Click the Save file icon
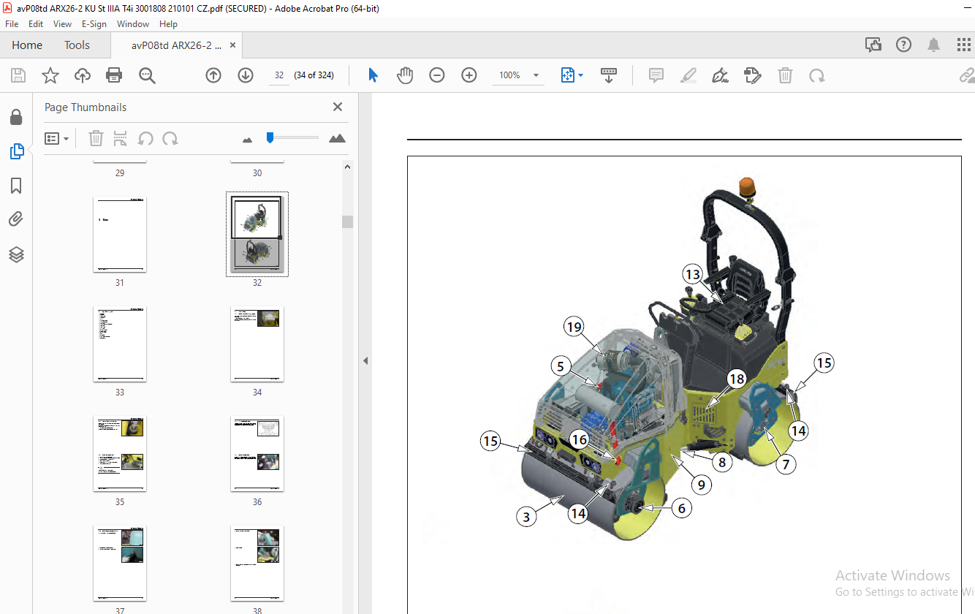The width and height of the screenshot is (975, 614). [x=18, y=75]
